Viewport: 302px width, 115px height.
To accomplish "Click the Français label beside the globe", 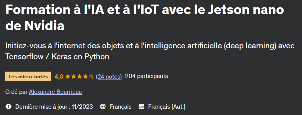I will tap(120, 107).
